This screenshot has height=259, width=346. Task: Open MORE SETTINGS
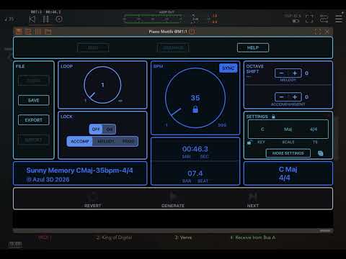[x=288, y=153]
